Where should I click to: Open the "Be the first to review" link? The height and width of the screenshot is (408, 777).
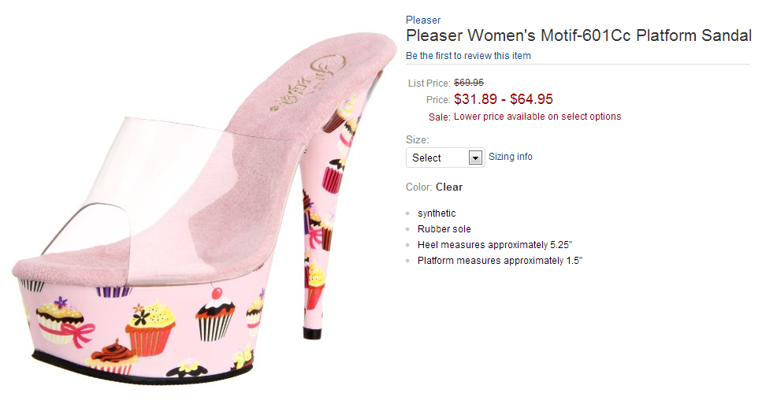[x=468, y=56]
